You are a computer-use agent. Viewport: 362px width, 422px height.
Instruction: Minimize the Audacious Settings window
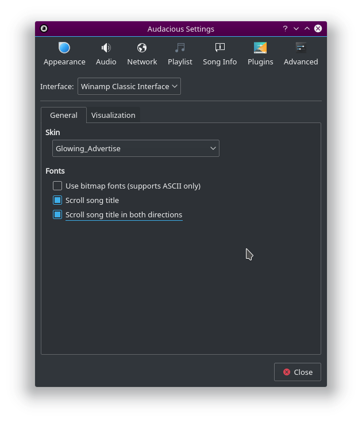(296, 29)
